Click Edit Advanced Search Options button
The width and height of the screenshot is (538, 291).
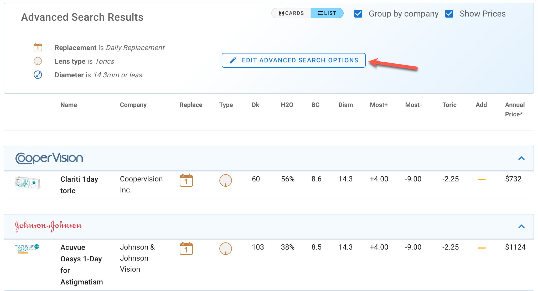pos(293,60)
